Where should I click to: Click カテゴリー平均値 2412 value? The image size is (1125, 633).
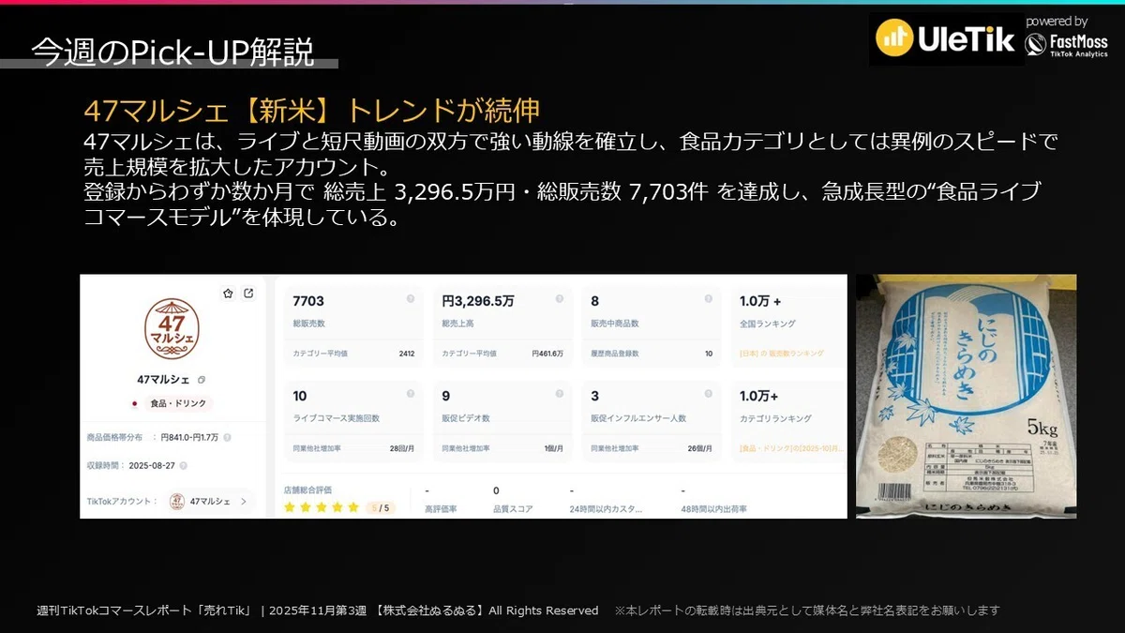click(406, 354)
